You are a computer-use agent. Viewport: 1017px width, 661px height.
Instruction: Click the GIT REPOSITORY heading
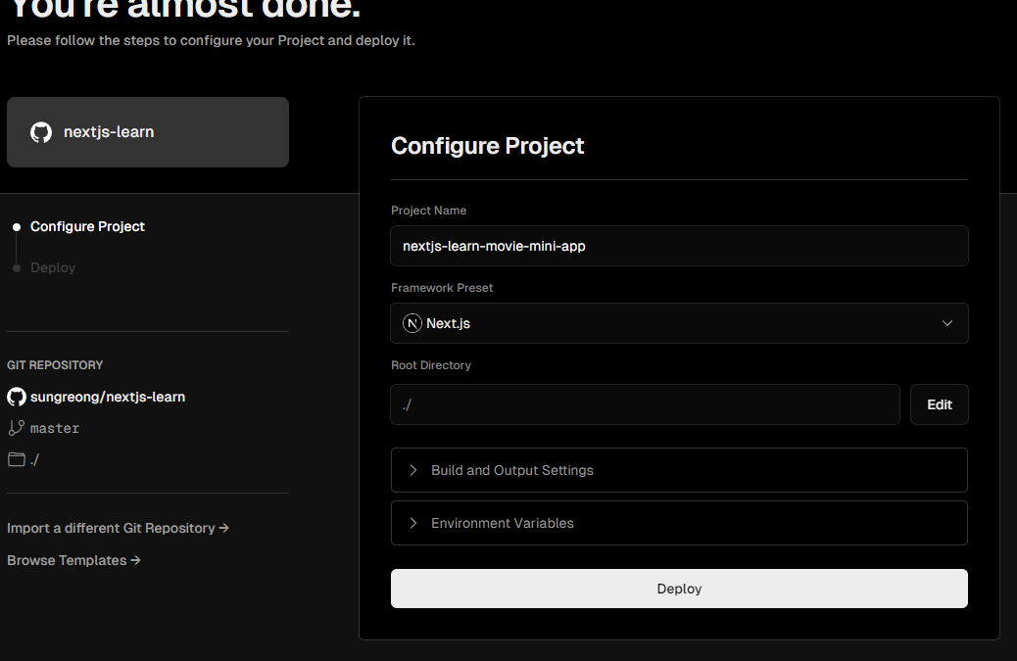coord(55,365)
